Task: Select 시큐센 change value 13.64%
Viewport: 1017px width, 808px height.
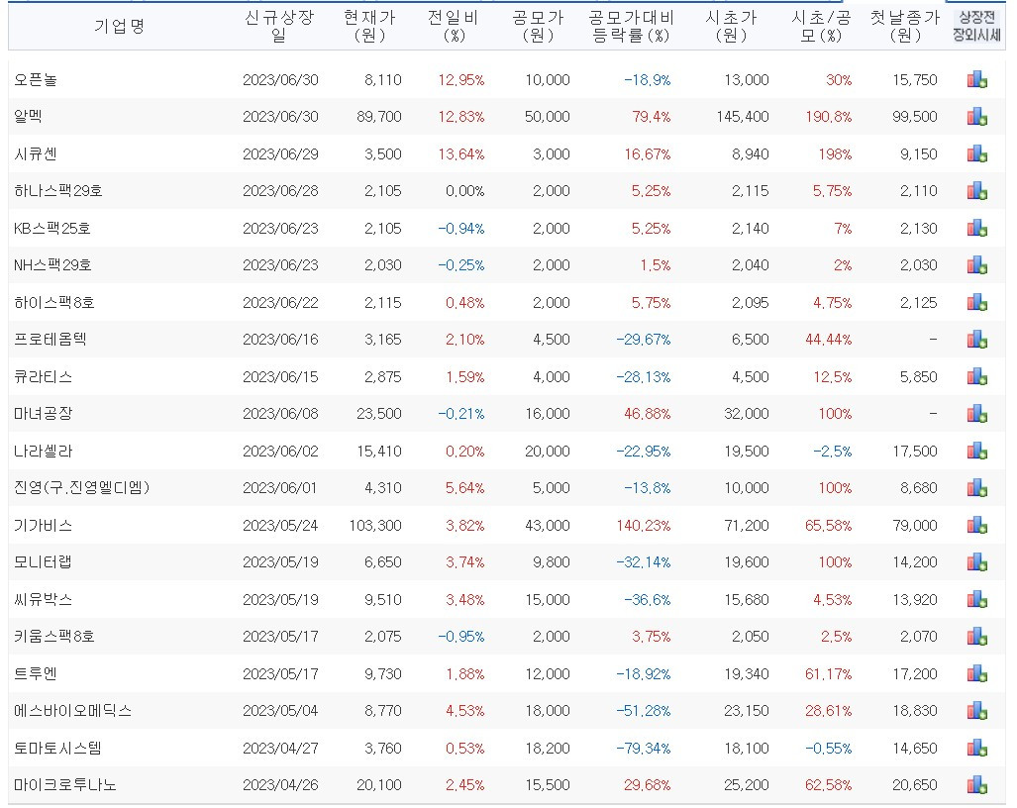Action: click(461, 153)
